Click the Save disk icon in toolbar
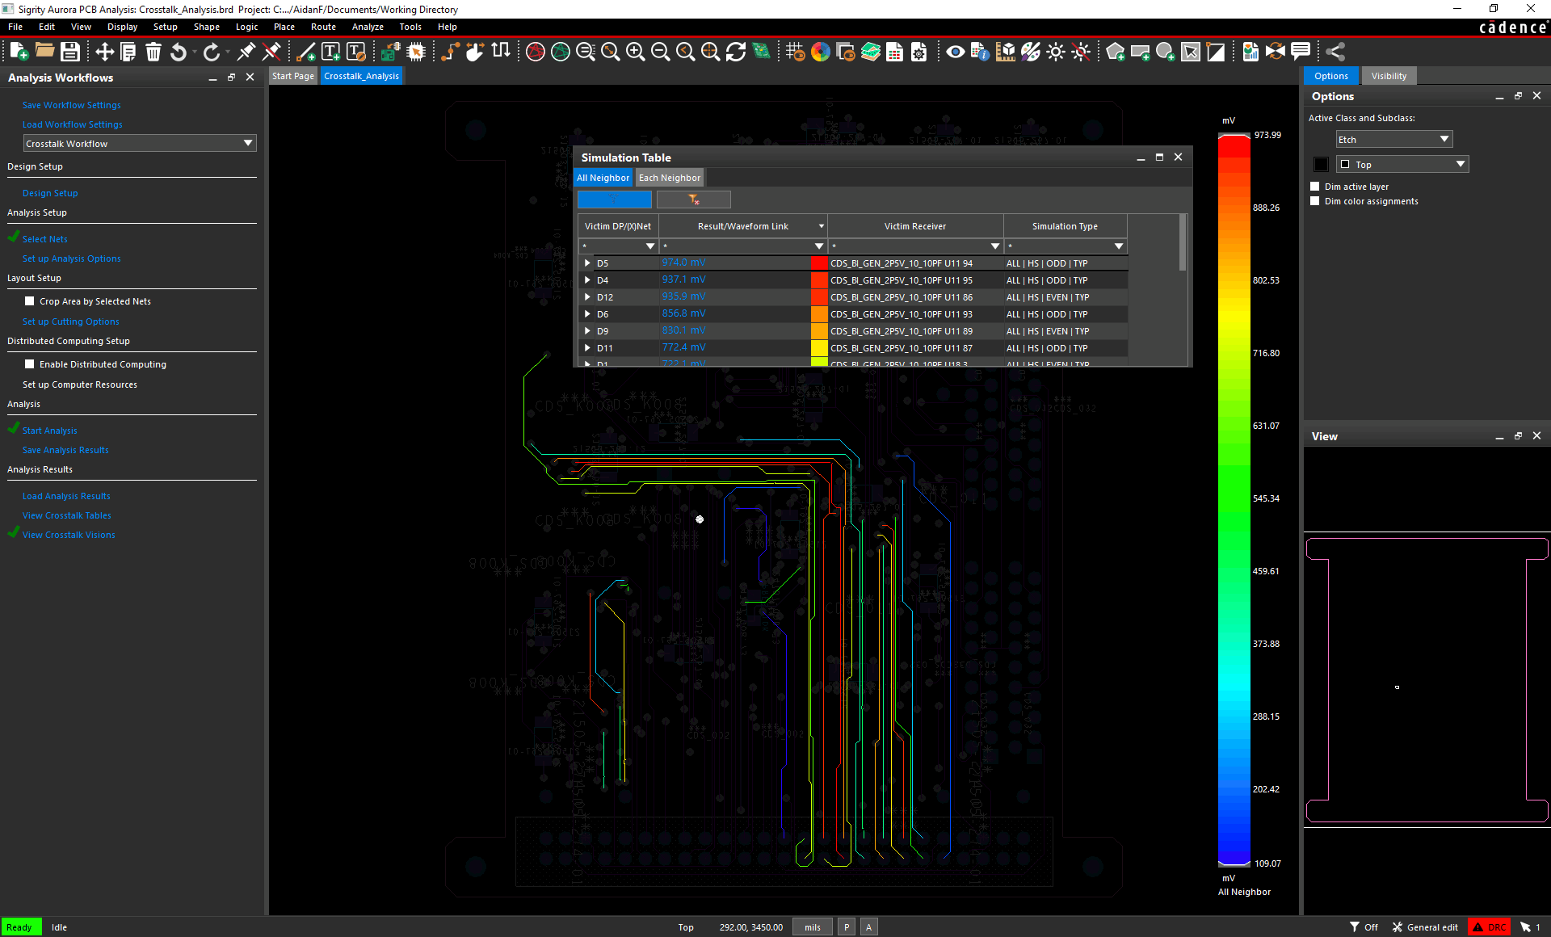Viewport: 1551px width, 937px height. (70, 52)
